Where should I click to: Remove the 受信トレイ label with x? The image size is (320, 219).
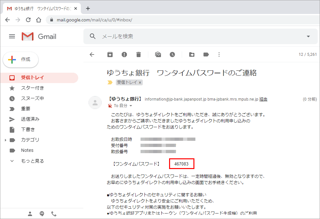(140, 83)
